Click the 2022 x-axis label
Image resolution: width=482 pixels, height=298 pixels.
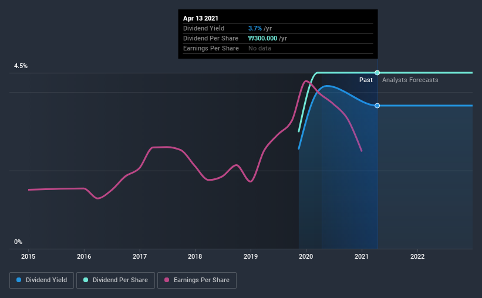point(417,256)
